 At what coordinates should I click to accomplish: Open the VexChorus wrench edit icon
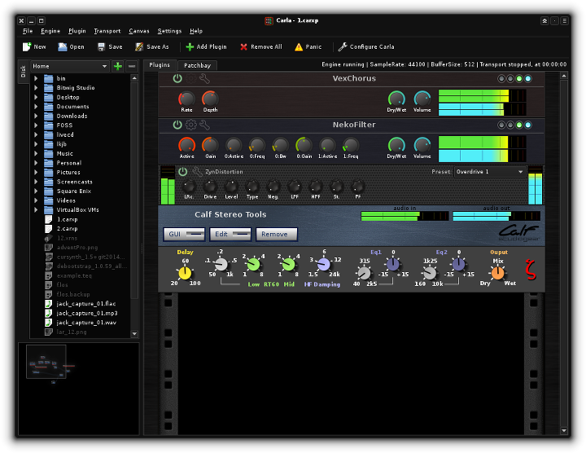(204, 78)
